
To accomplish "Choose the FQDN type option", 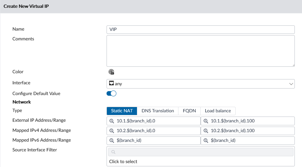I will coord(189,111).
